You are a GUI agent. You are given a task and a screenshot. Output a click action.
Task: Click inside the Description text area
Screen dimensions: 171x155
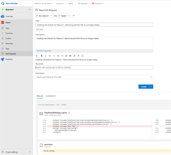click(94, 43)
